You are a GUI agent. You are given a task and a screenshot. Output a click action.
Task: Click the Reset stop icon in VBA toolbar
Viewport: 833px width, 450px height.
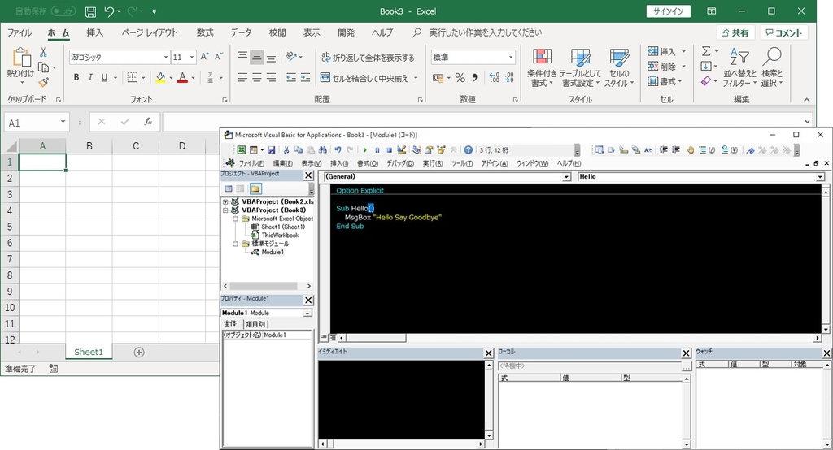(390, 150)
